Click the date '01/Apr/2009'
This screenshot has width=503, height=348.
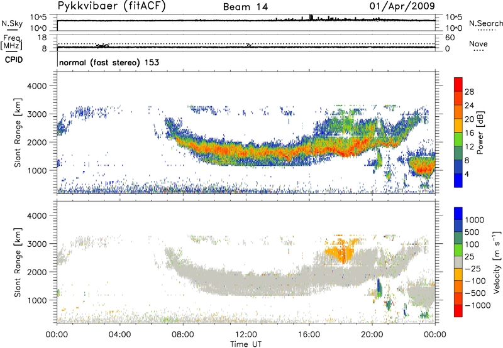(x=402, y=6)
